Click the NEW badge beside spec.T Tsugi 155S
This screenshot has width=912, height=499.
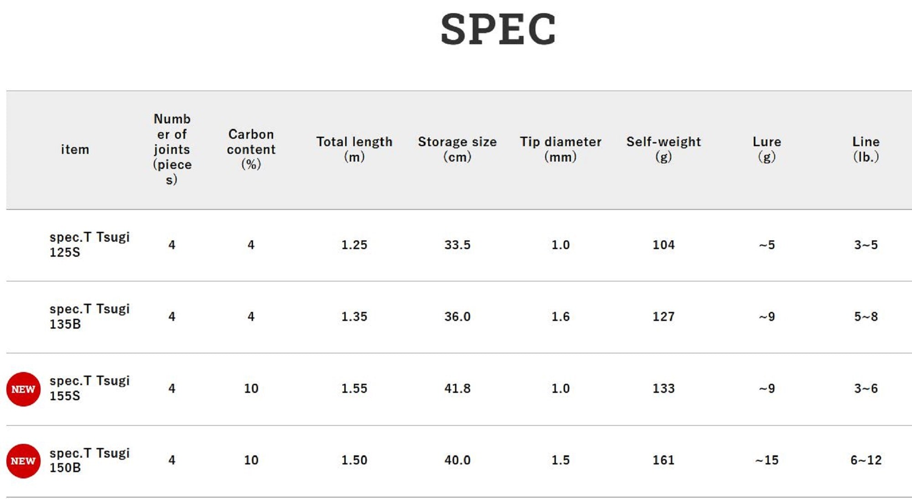coord(23,389)
